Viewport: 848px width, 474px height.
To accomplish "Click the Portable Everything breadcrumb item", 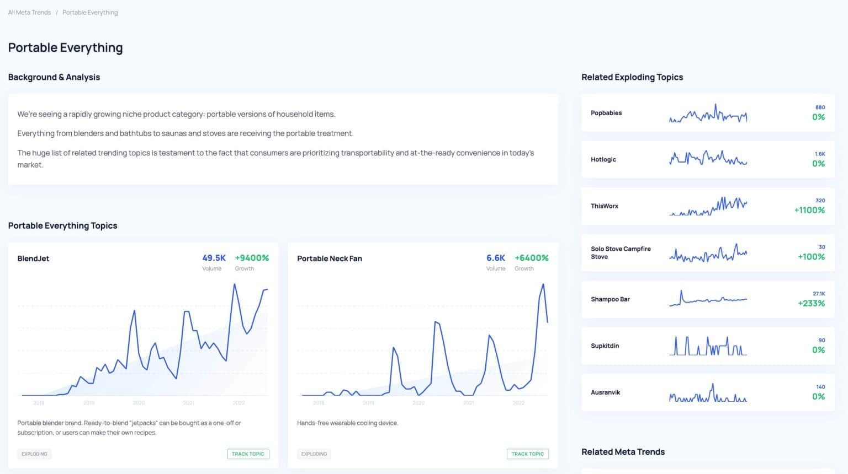I will 90,12.
